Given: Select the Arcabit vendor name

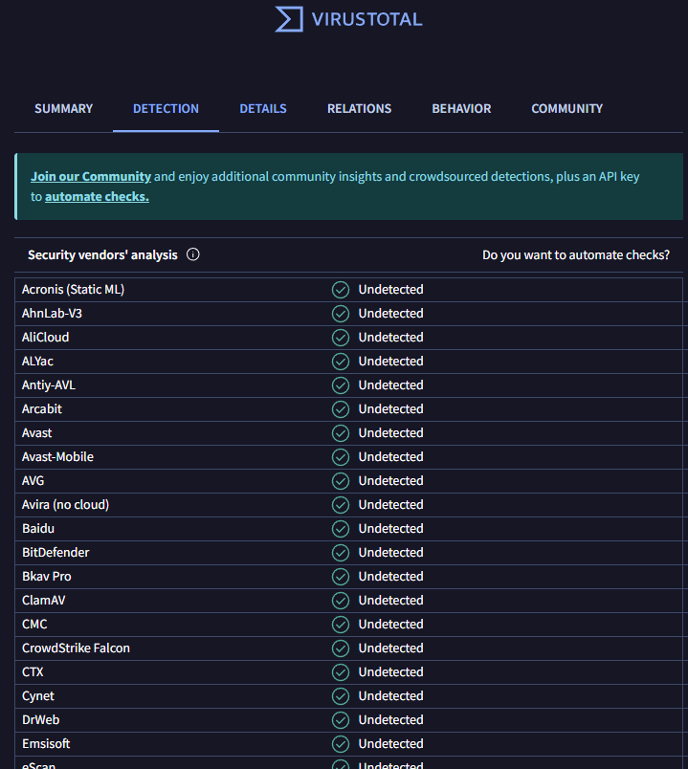Looking at the screenshot, I should (42, 409).
